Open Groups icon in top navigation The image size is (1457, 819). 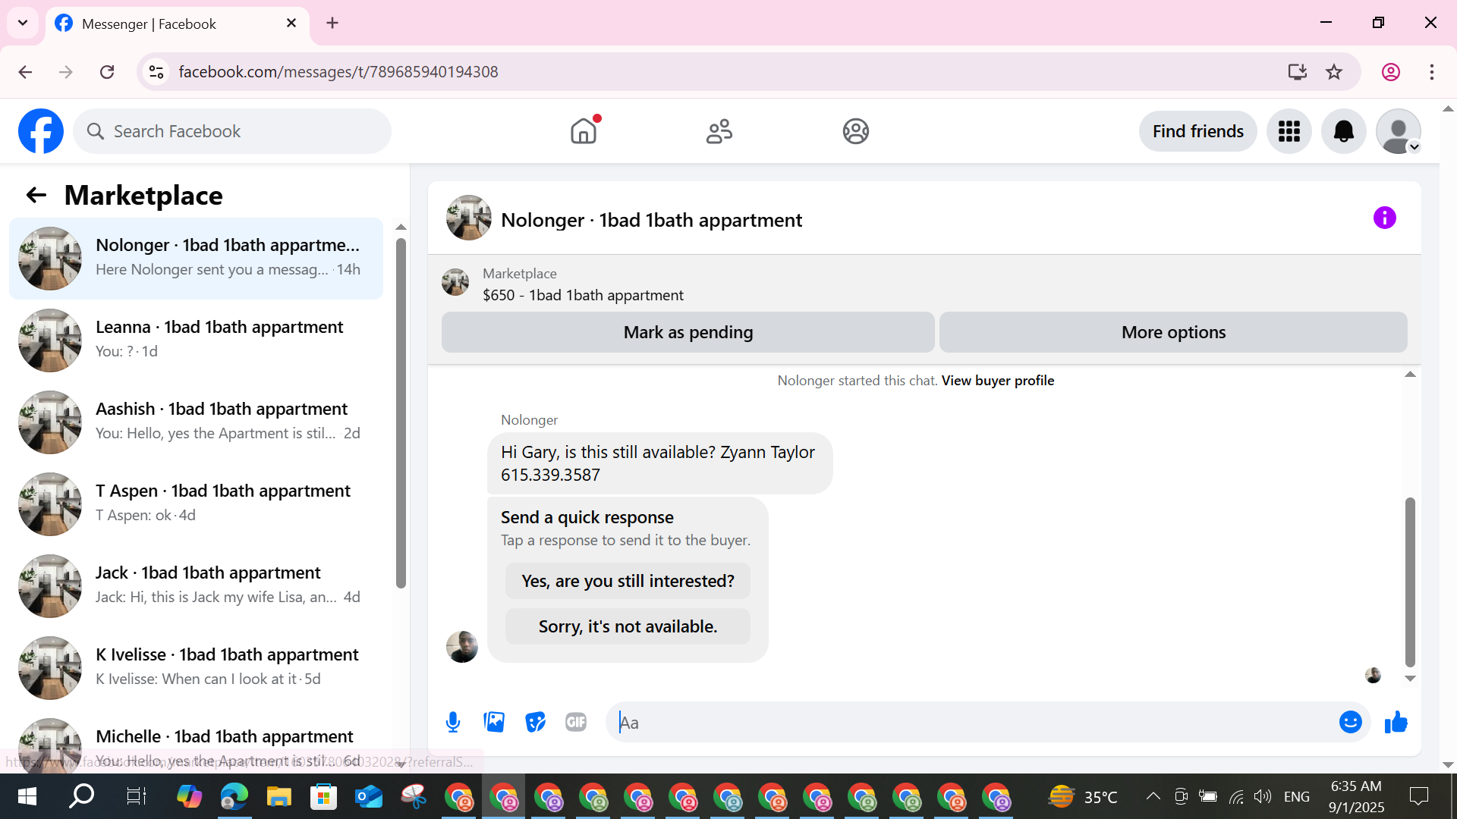tap(855, 131)
